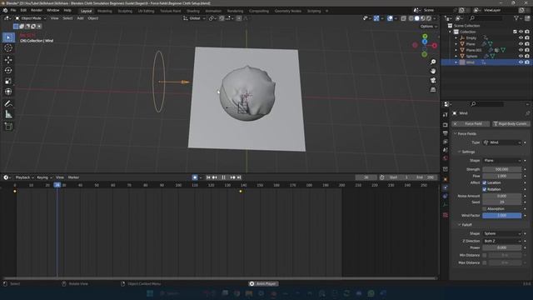Open the Object Mode dropdown

pos(31,18)
